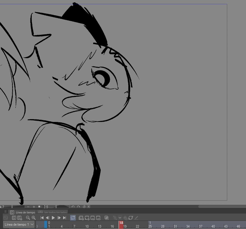Viewport: 246px width, 229px height.
Task: Rotate the canvas right
Action: pos(79,207)
